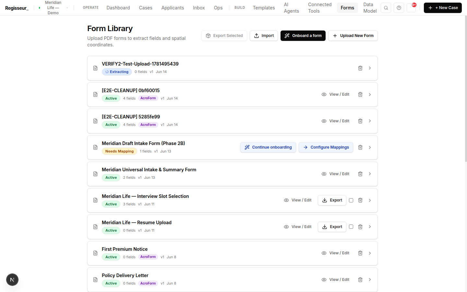This screenshot has width=467, height=292.
Task: Expand Policy Delivery Letter row chevron
Action: coord(370,280)
